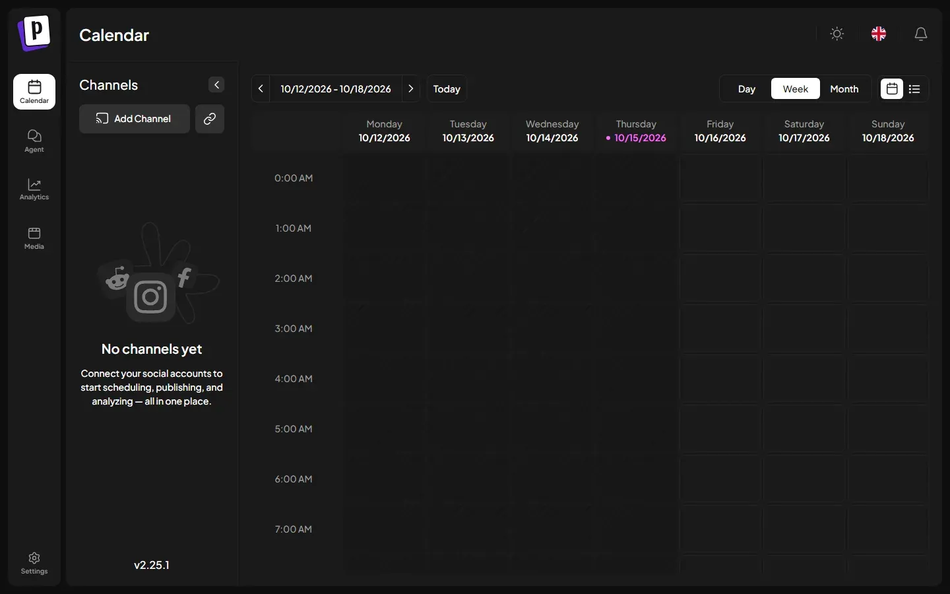Select the Sunday 10/18/2026 column header
Image resolution: width=950 pixels, height=594 pixels.
(888, 131)
